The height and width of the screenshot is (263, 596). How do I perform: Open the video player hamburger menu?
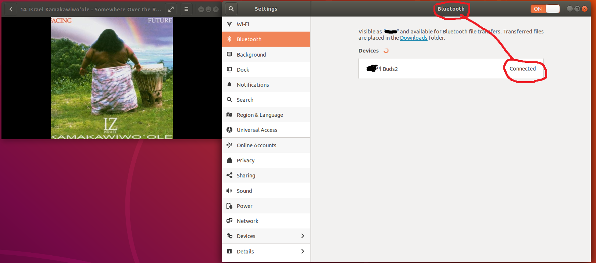click(186, 9)
